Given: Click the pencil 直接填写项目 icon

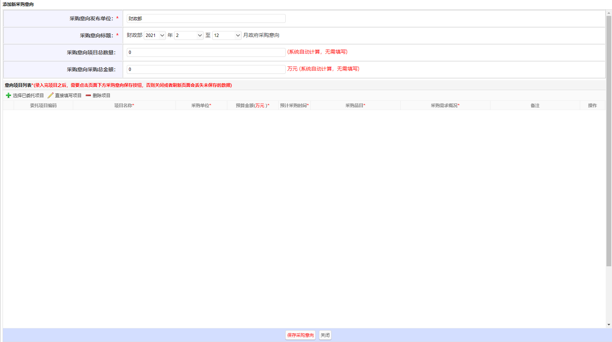Looking at the screenshot, I should (51, 96).
